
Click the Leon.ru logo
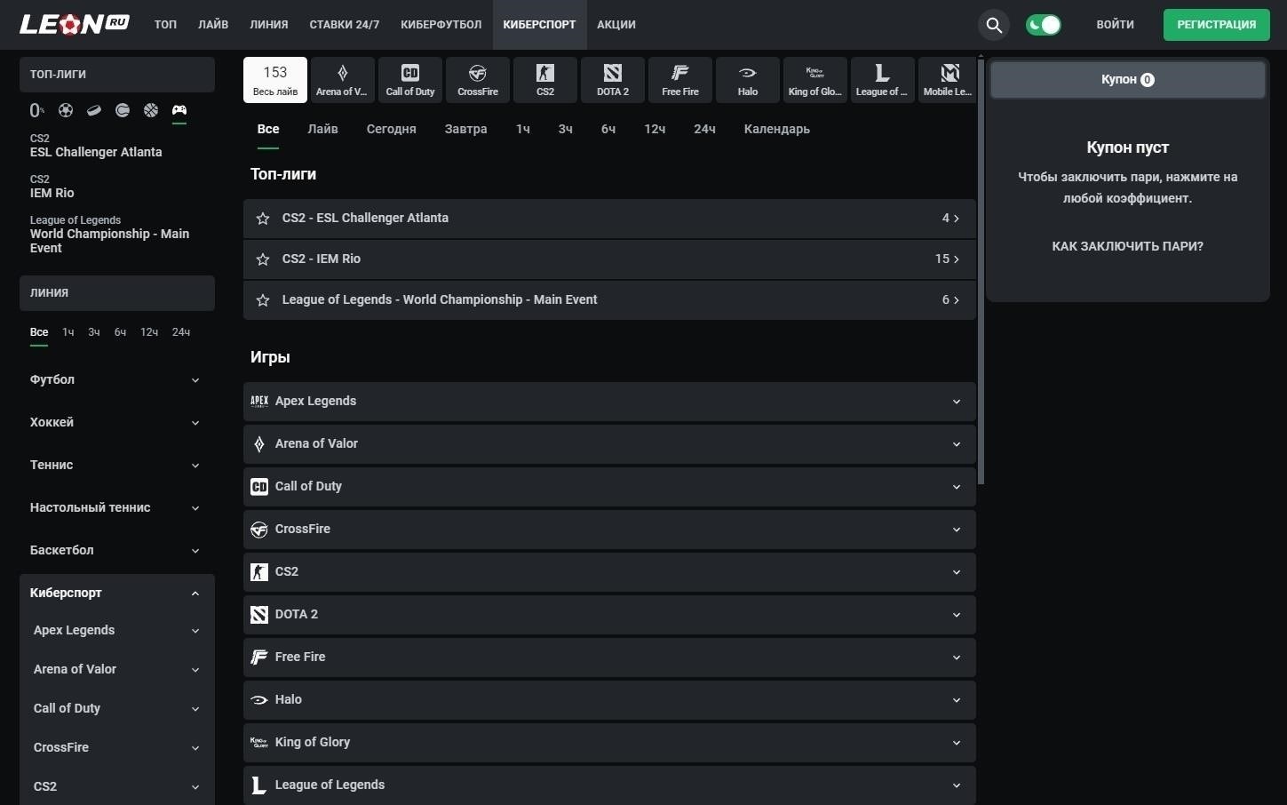pos(75,24)
